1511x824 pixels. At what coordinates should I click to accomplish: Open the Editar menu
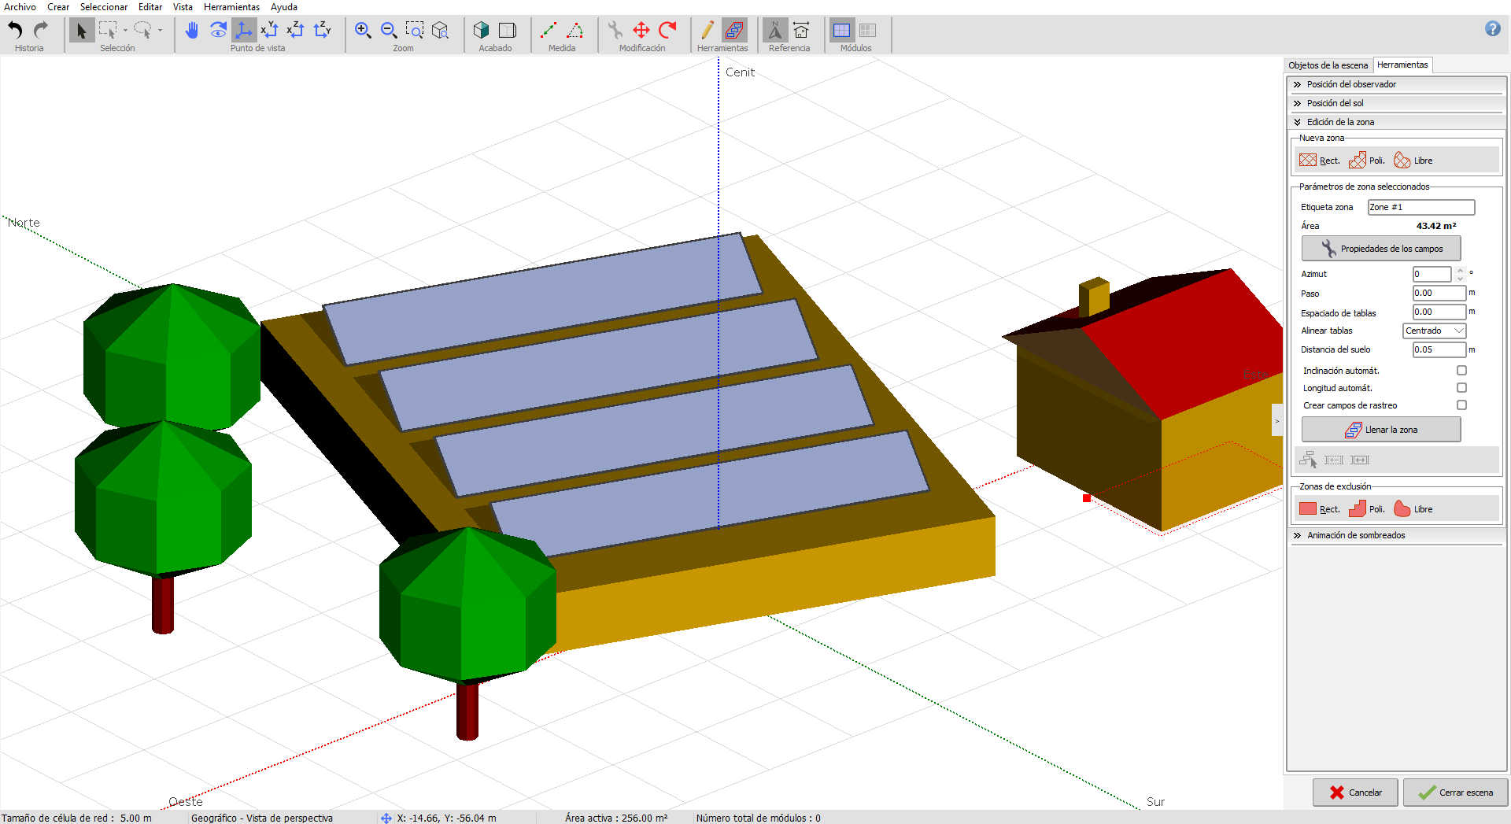pos(150,7)
